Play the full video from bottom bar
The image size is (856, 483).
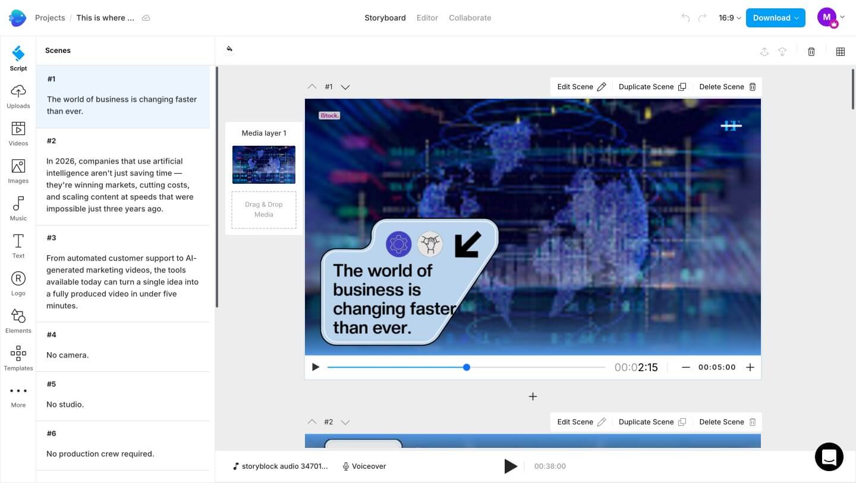511,466
